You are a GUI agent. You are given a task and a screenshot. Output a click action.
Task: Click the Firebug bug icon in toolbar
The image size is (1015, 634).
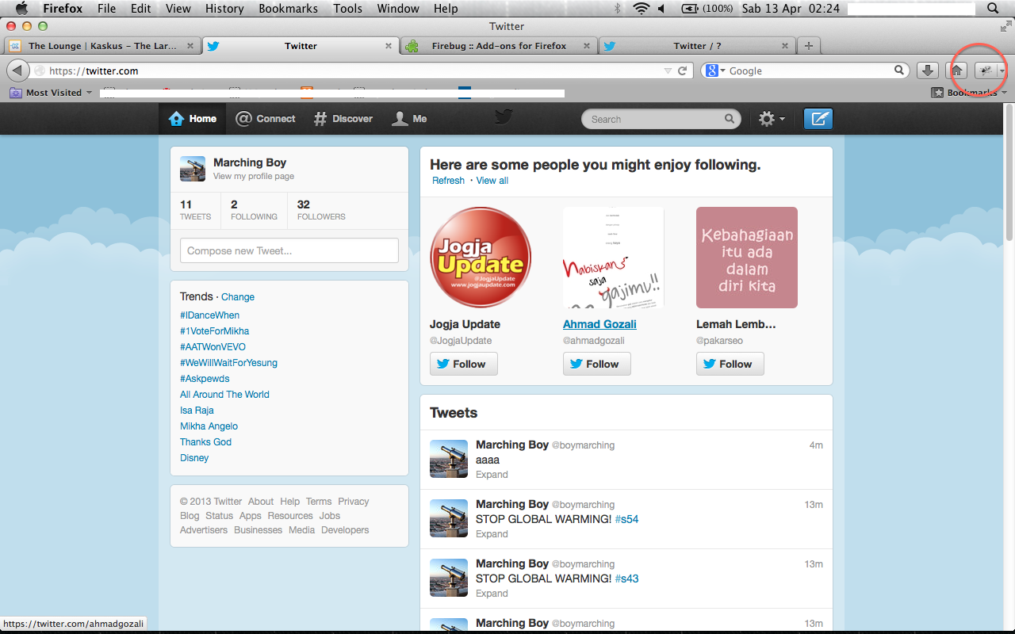click(986, 71)
